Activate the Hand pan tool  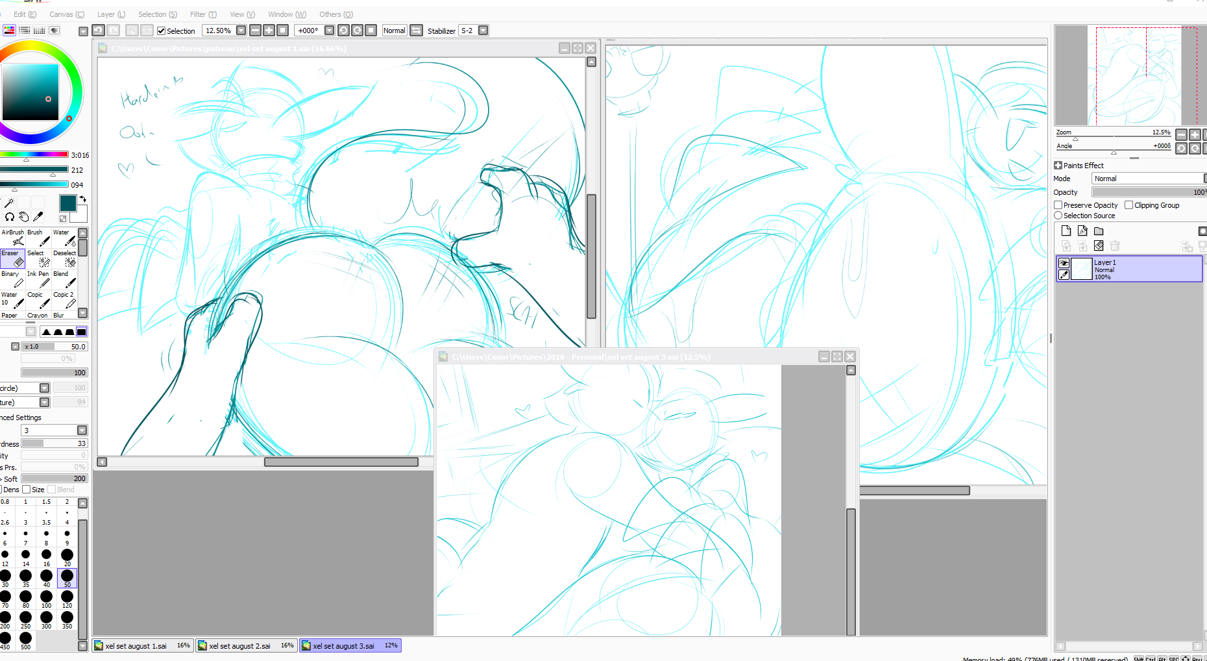[x=24, y=217]
